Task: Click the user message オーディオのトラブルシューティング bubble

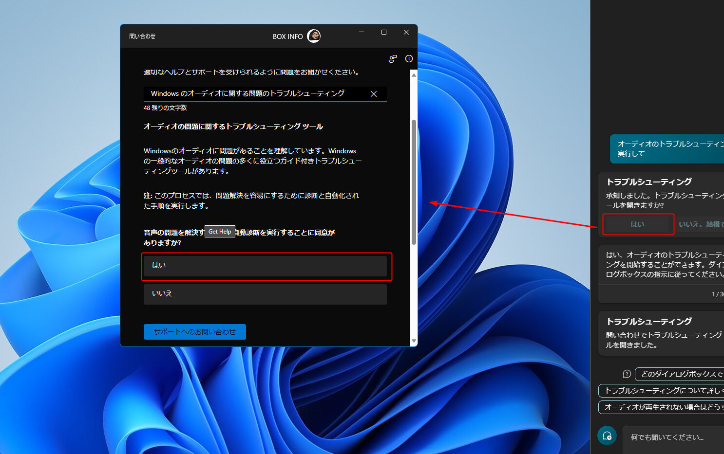Action: 667,149
